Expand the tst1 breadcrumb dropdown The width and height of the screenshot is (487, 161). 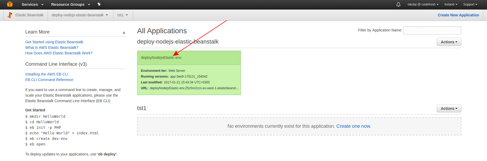click(x=123, y=15)
